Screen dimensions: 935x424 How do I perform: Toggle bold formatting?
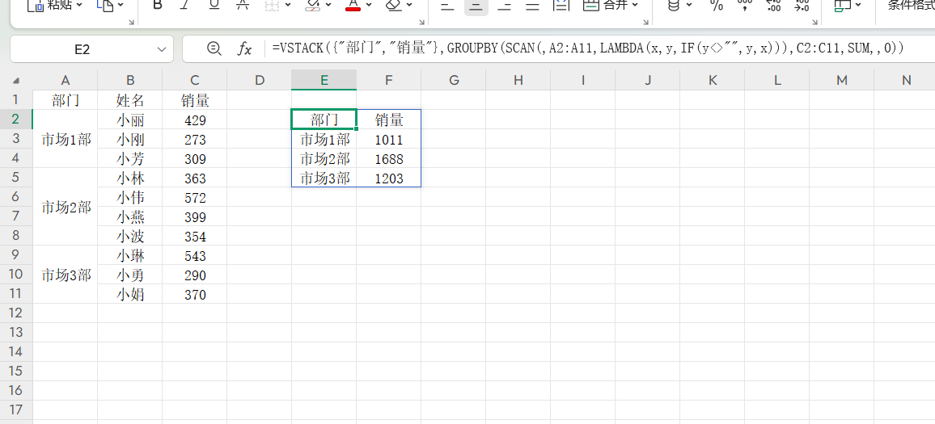[158, 6]
